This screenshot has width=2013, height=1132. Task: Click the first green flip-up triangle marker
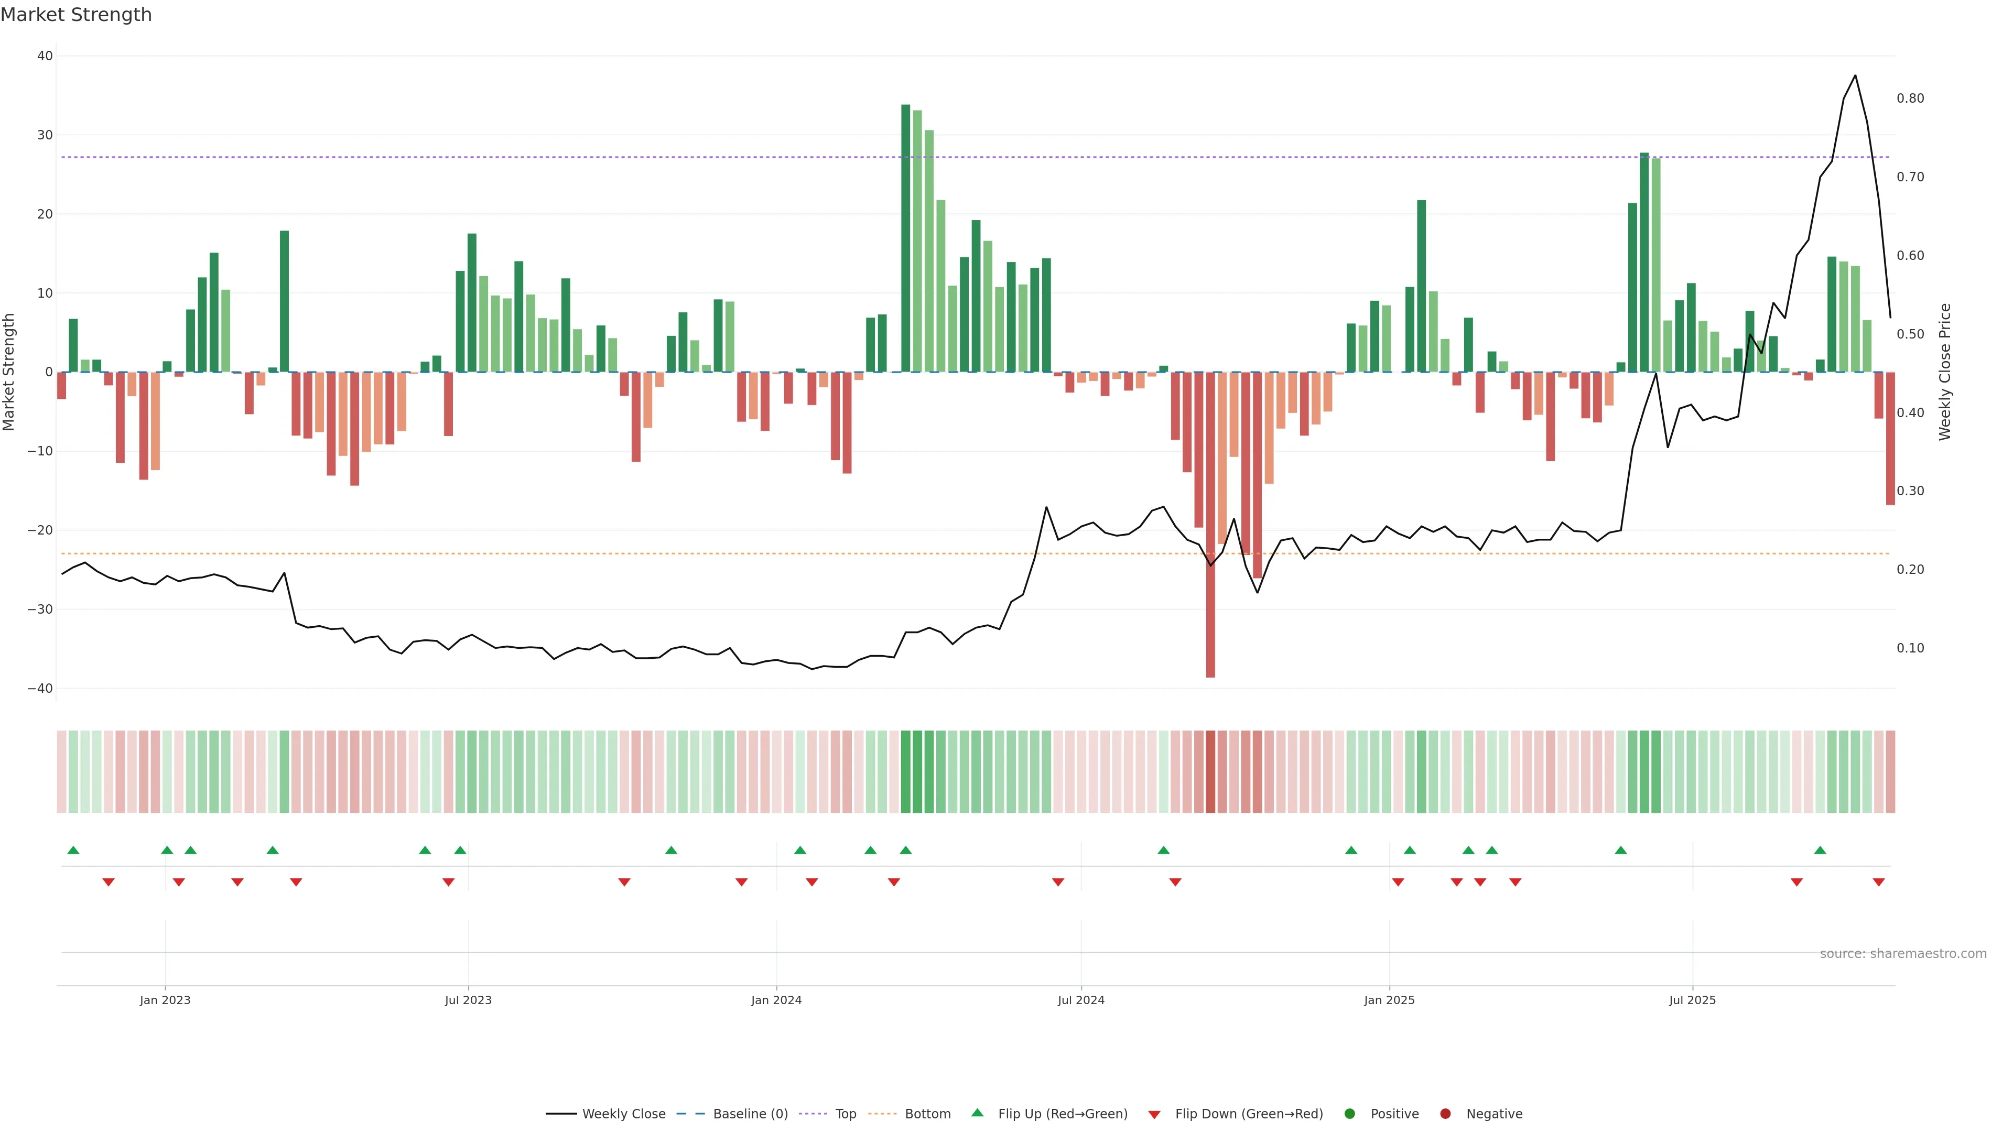(x=73, y=850)
